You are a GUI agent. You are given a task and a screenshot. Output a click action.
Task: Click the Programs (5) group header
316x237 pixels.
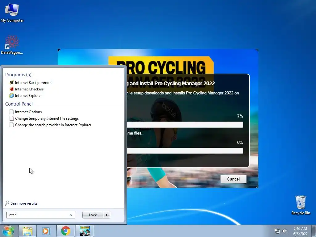[18, 75]
